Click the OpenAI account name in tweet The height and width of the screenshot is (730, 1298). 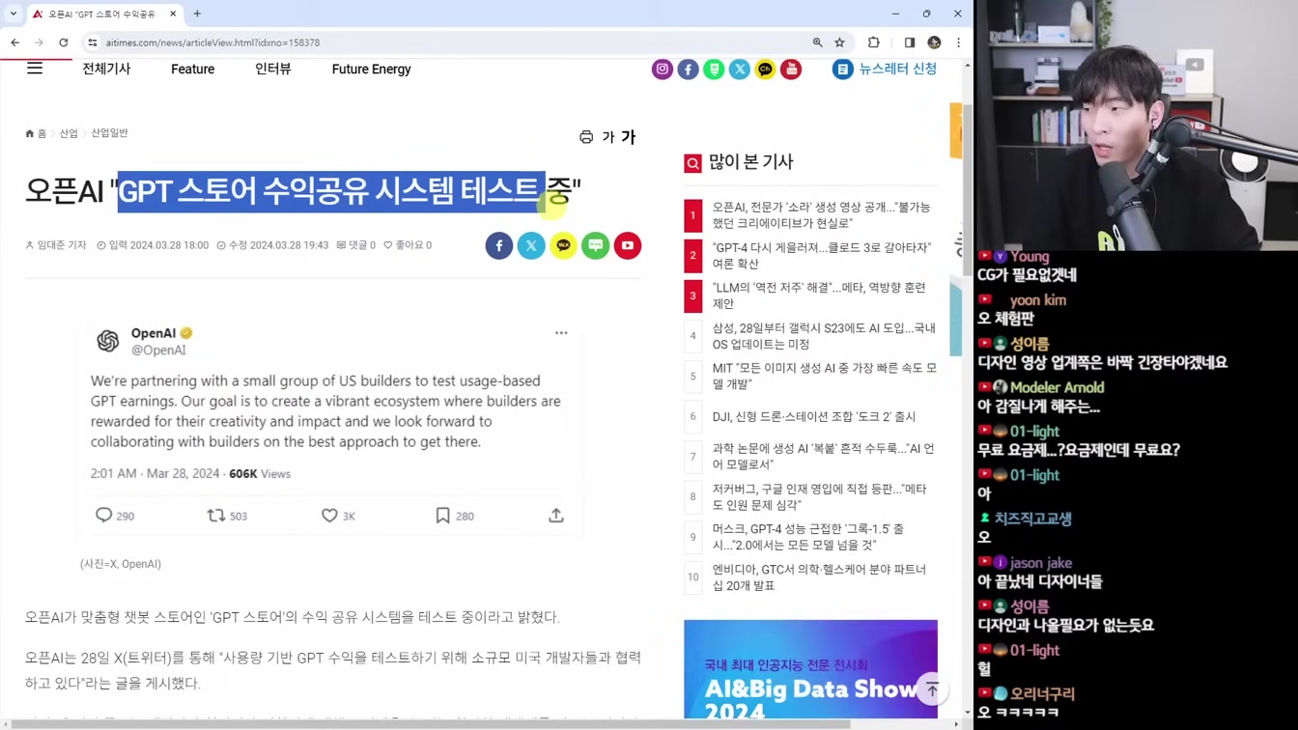tap(154, 333)
